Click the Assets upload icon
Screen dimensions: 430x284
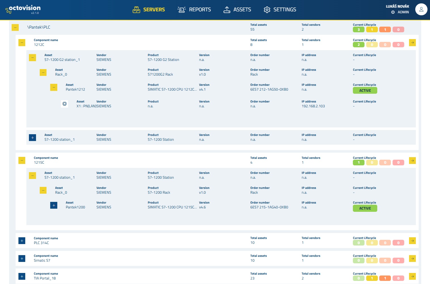(x=227, y=10)
